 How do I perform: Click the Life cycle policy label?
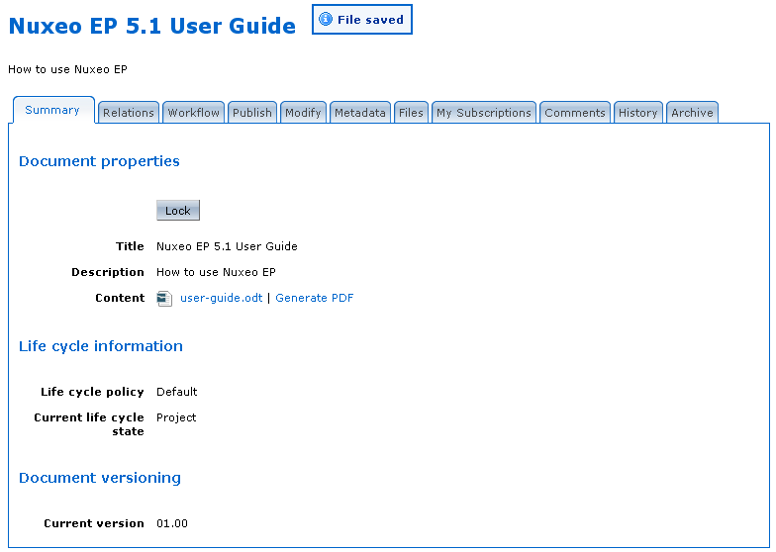92,392
